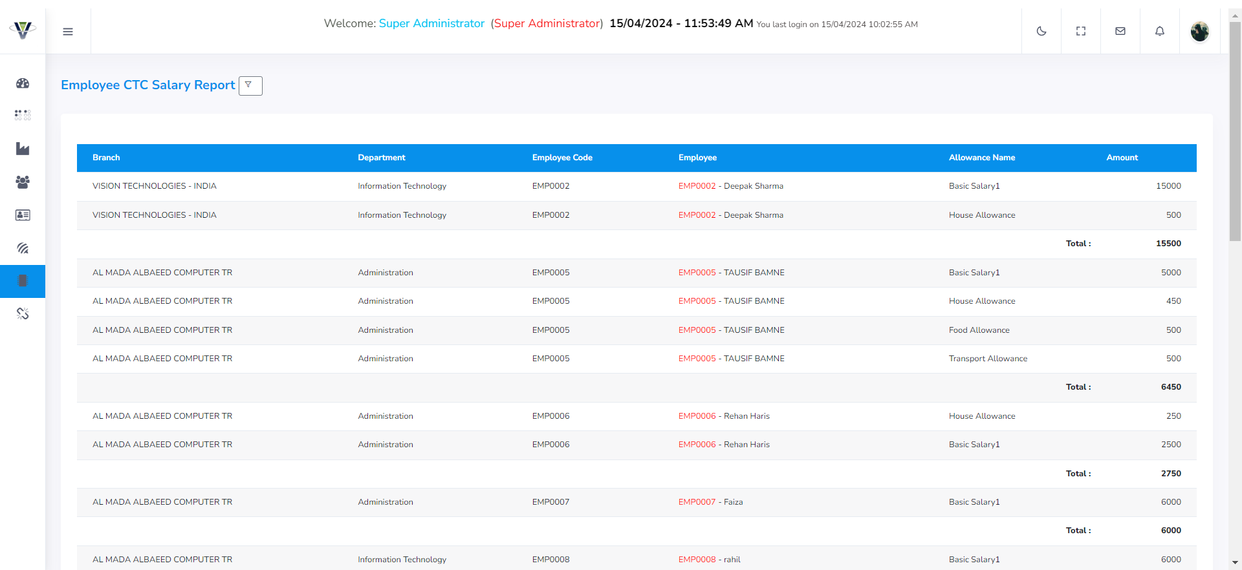Viewport: 1242px width, 570px height.
Task: Open EMP0006 link in House Allowance row
Action: tap(697, 416)
